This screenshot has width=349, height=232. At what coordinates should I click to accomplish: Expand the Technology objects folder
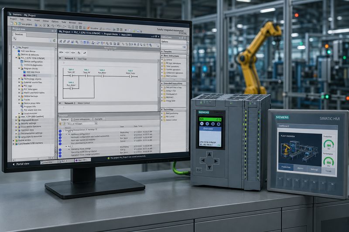[19, 79]
